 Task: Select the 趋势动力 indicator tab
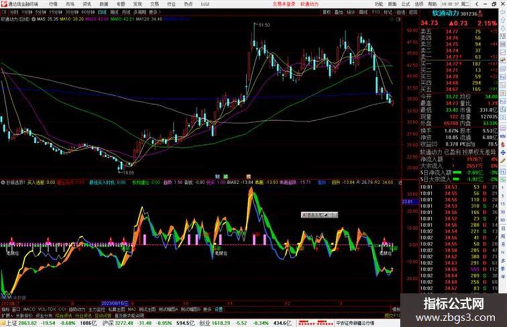[77, 309]
